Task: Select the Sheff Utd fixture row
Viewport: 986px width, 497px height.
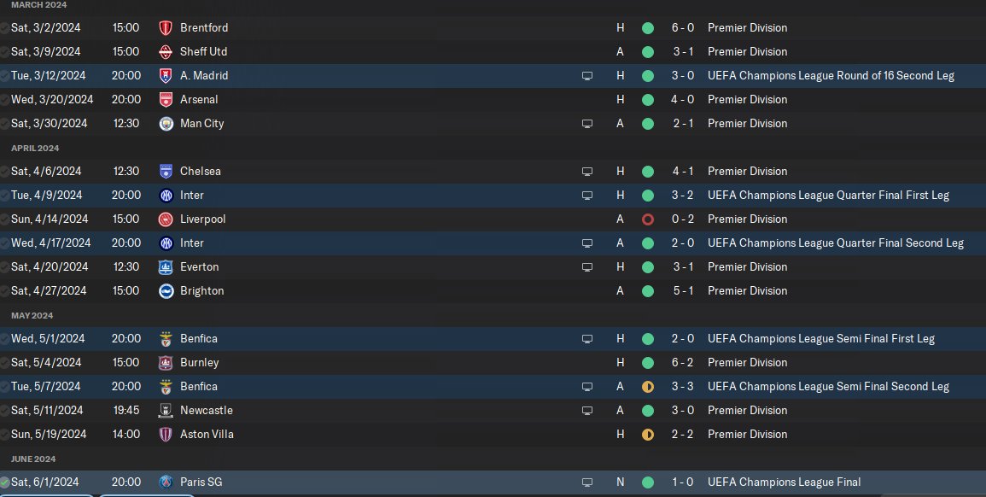Action: pos(493,51)
